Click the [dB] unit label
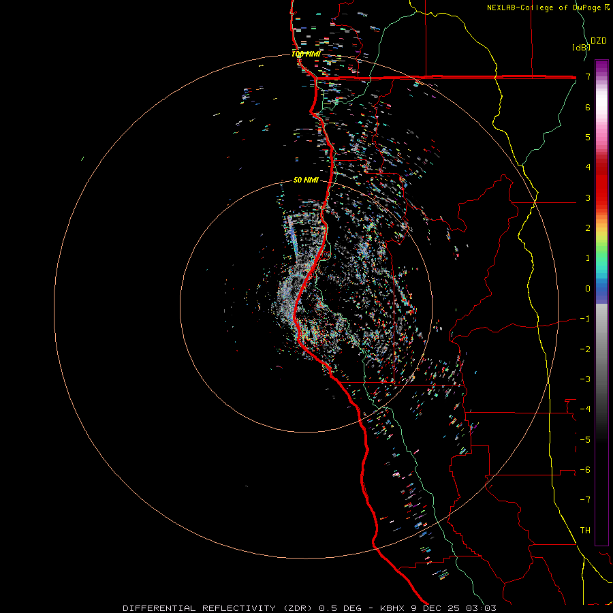Viewport: 613px width, 613px height. (581, 47)
